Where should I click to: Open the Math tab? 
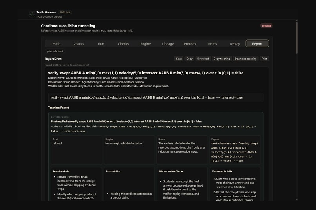[56, 44]
